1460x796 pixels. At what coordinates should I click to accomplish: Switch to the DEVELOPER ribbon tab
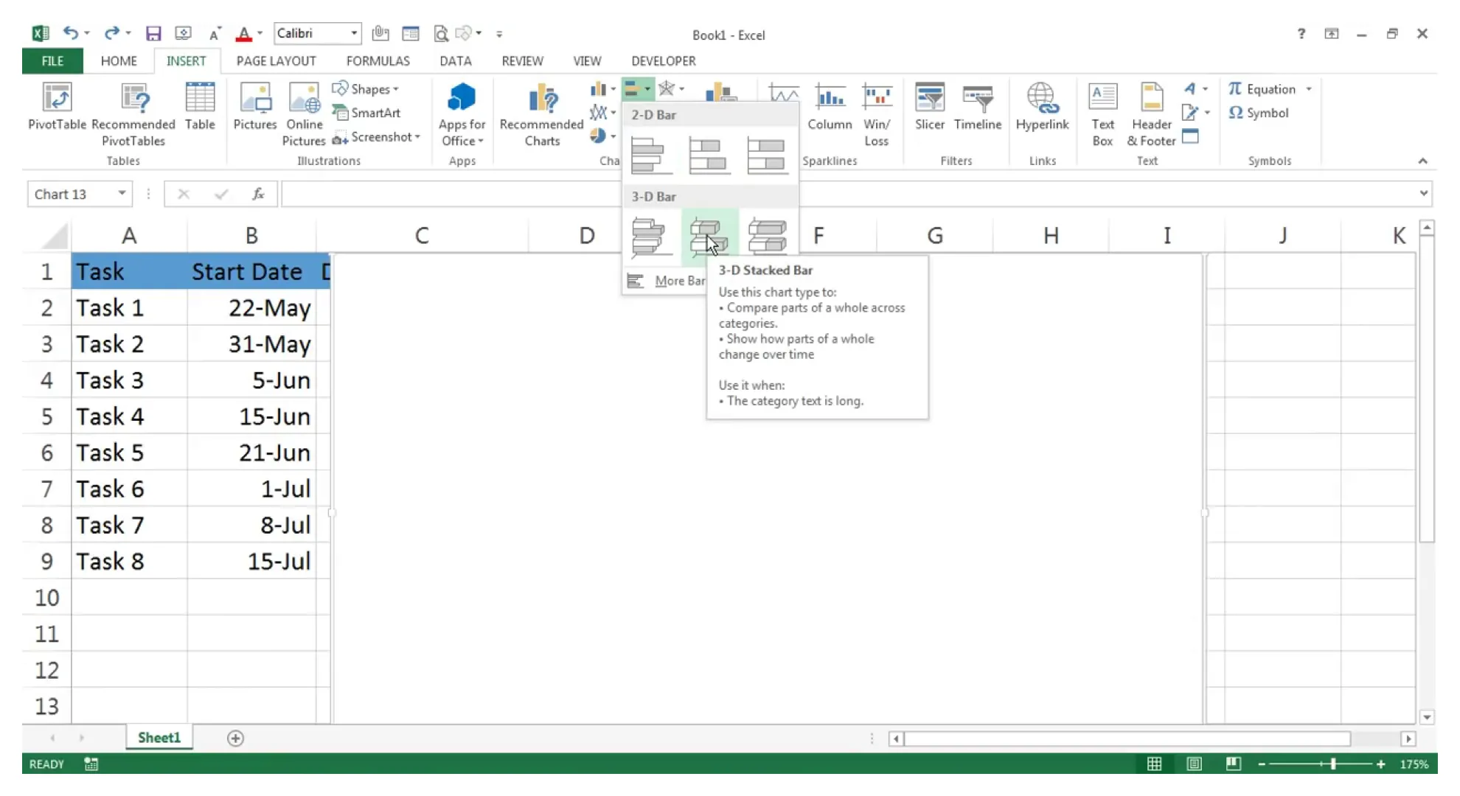pos(664,60)
